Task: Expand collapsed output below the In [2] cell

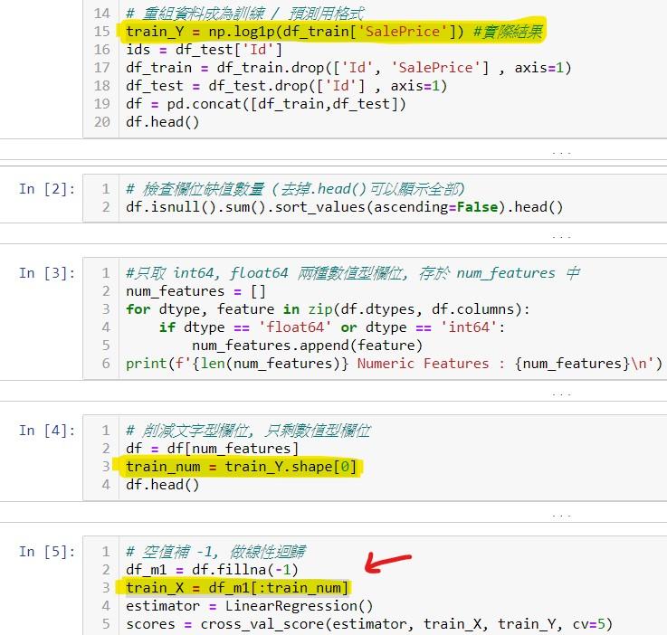Action: pos(561,236)
